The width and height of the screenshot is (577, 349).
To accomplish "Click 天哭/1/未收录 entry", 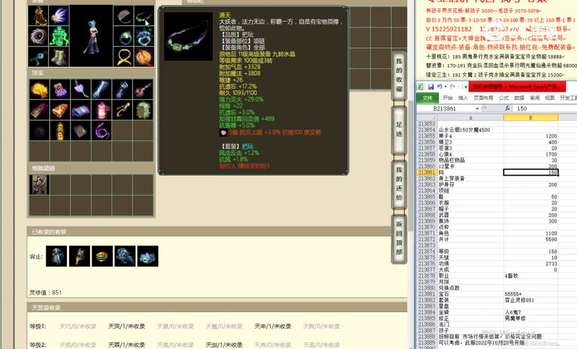I will [x=127, y=326].
